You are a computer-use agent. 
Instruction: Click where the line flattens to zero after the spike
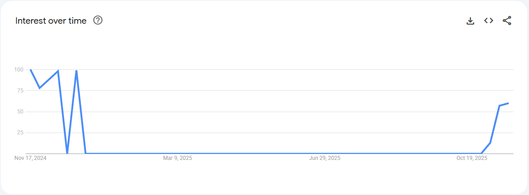pos(85,153)
